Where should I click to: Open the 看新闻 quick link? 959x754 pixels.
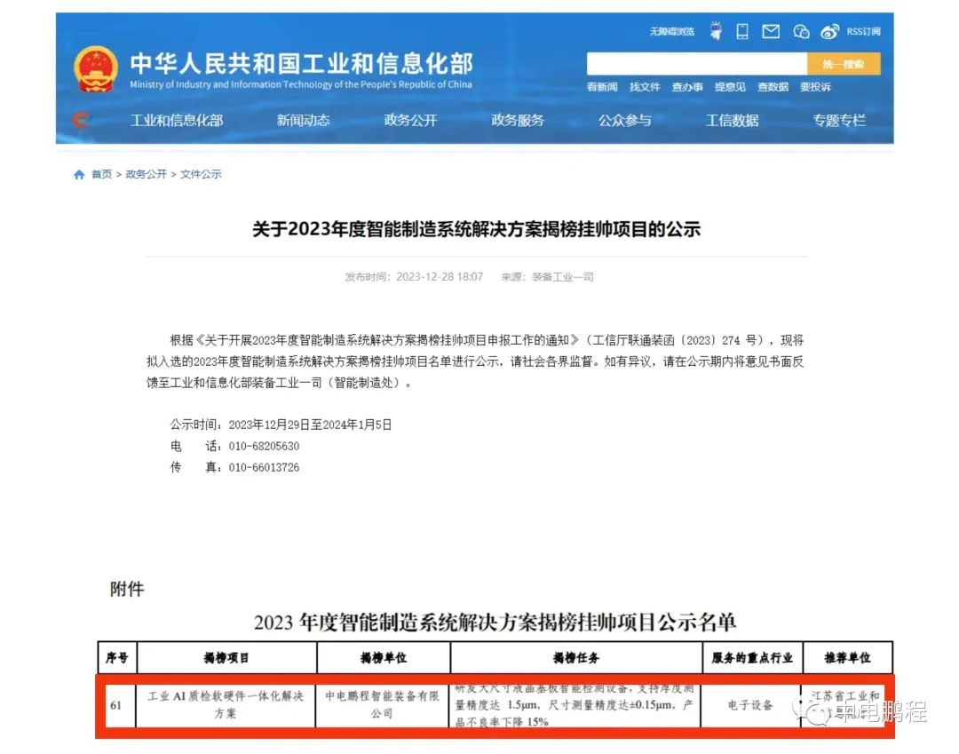pos(601,87)
